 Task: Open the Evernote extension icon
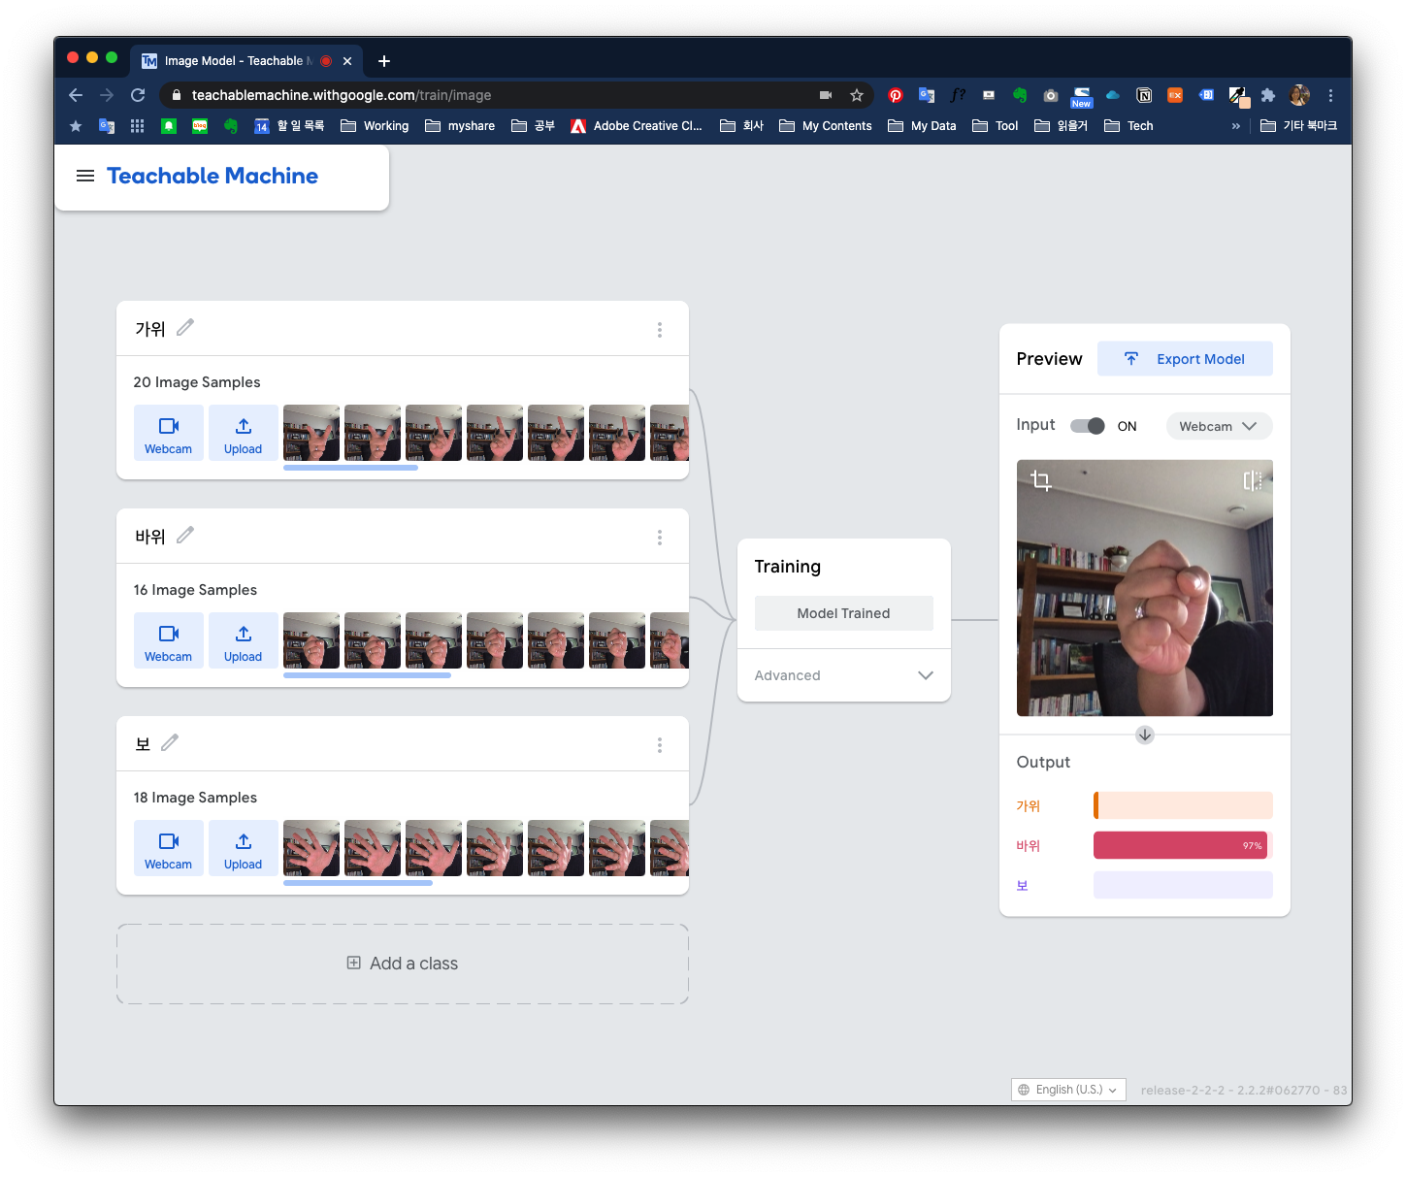tap(1020, 95)
